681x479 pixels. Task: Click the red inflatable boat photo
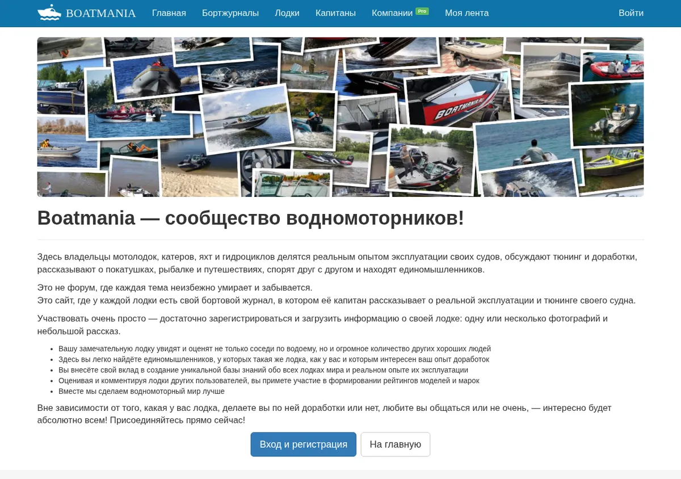point(614,66)
